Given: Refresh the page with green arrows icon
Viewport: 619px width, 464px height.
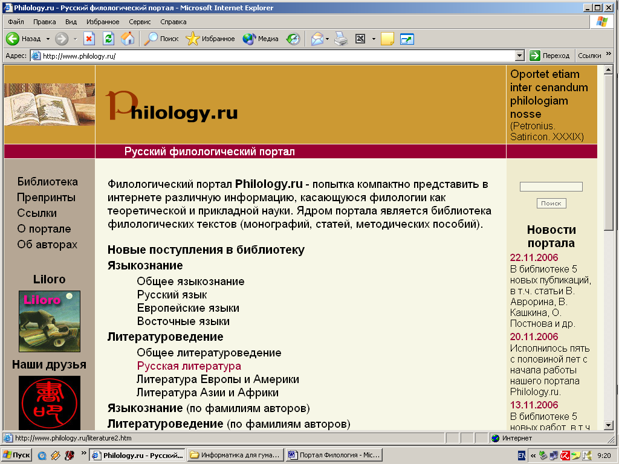Looking at the screenshot, I should pyautogui.click(x=108, y=39).
